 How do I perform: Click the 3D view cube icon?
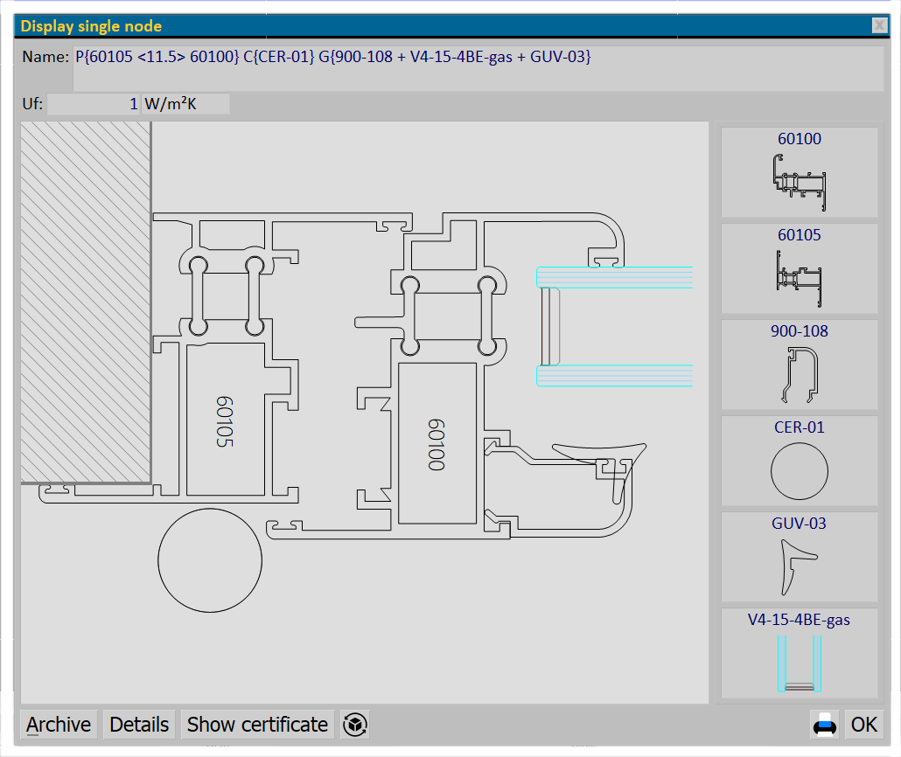pos(354,725)
